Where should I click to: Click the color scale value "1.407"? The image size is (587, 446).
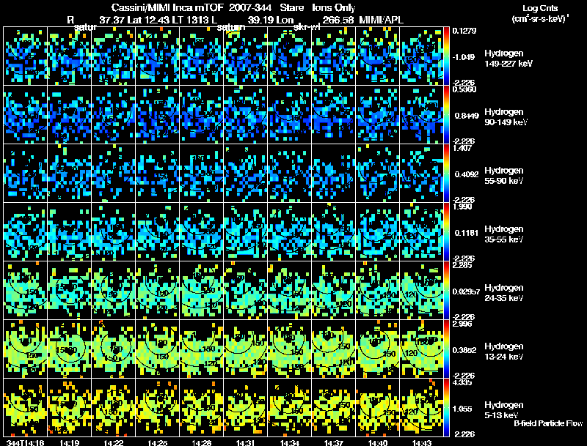point(462,148)
